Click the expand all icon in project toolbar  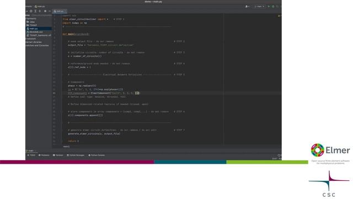point(35,11)
